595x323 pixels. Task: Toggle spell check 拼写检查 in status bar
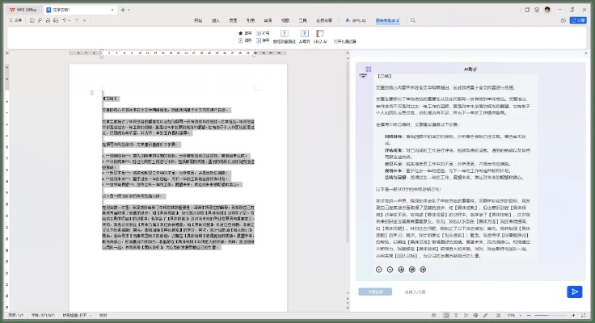click(x=78, y=315)
